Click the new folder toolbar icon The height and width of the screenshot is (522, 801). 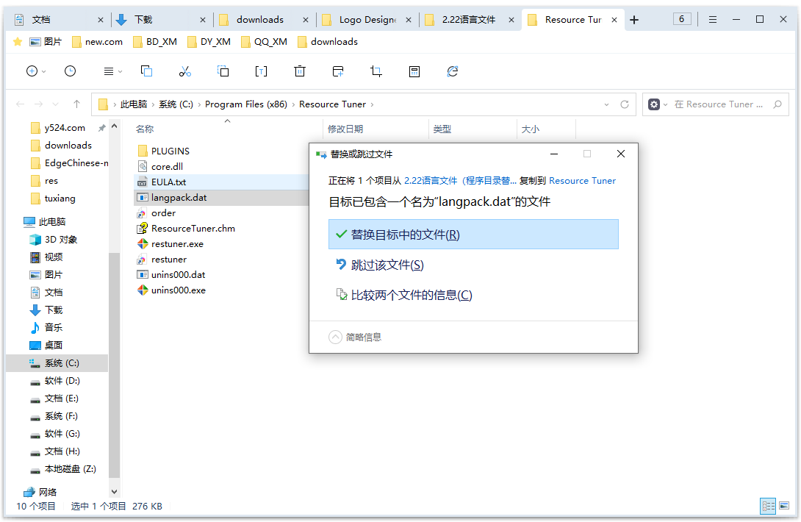tap(337, 71)
